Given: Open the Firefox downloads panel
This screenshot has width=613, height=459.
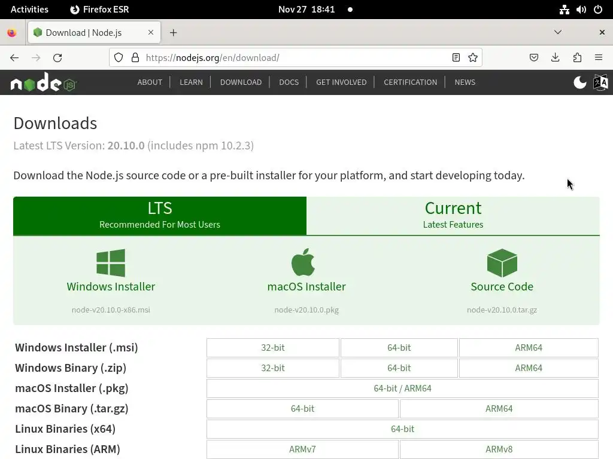Looking at the screenshot, I should pyautogui.click(x=555, y=58).
